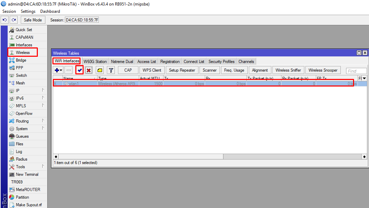Maximize the Wireless Tables window
Screen dimensions: 369x208
pos(359,53)
